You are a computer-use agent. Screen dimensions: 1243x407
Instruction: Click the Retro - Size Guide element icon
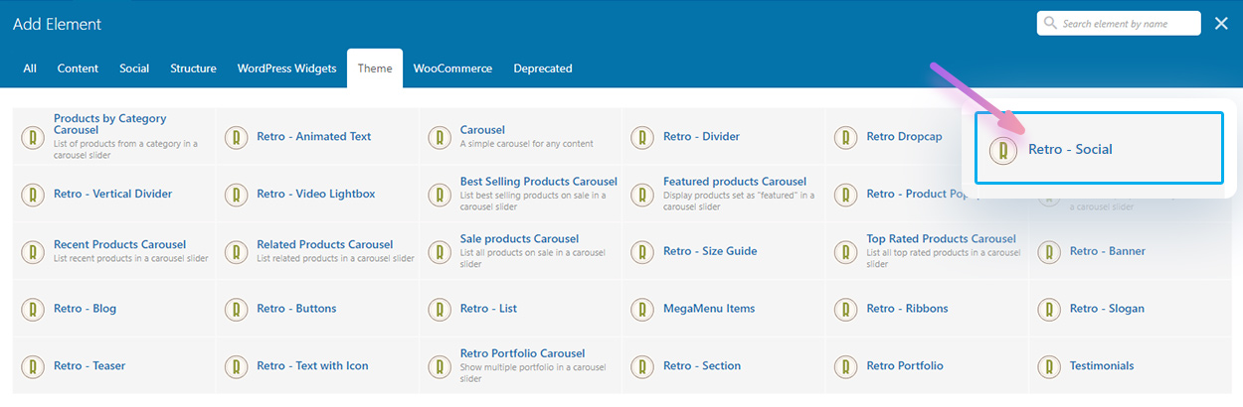(643, 251)
